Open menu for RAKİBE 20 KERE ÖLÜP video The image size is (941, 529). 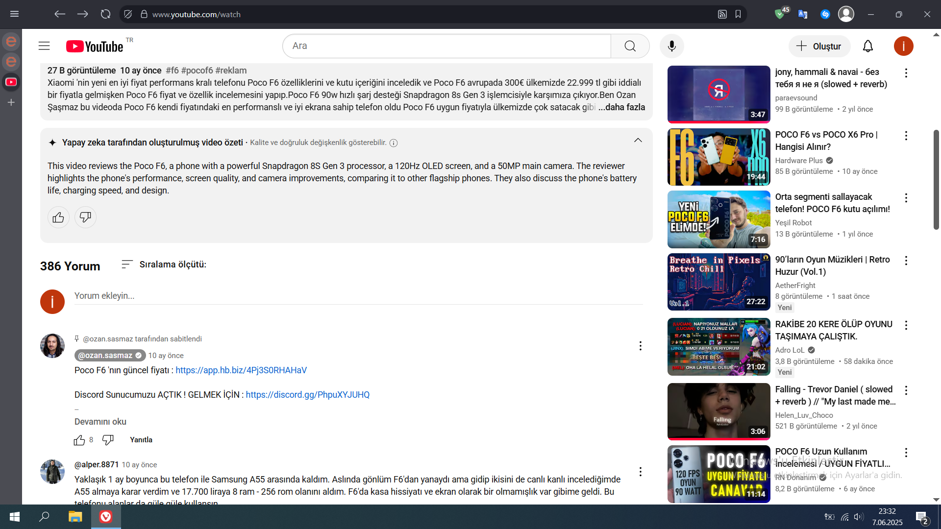[x=906, y=325]
